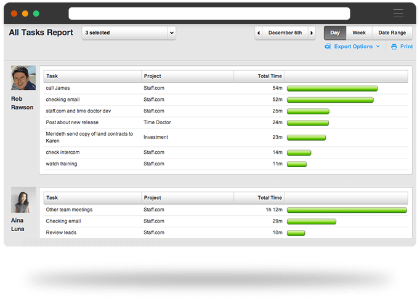Expand the Export Options chevron
Viewport: 420px width, 300px height.
(x=378, y=47)
